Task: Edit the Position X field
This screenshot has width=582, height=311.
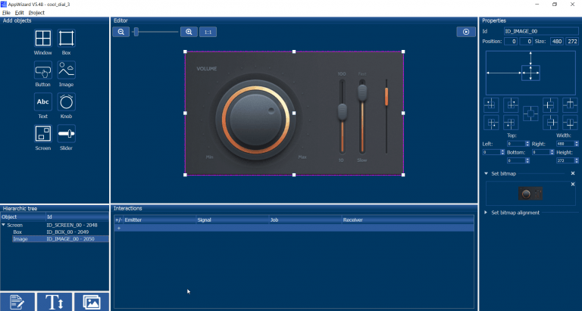Action: tap(511, 42)
